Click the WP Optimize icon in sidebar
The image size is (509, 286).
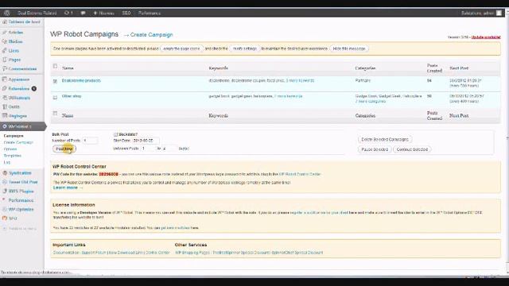point(5,210)
